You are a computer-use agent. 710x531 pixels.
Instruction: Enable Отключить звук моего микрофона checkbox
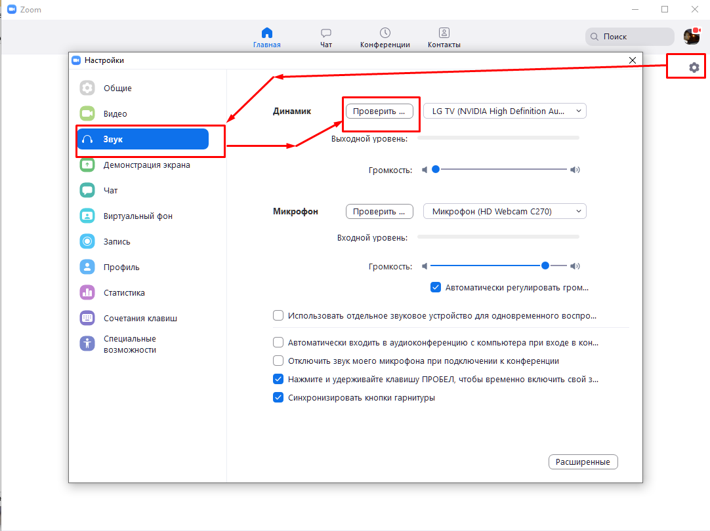[x=278, y=361]
